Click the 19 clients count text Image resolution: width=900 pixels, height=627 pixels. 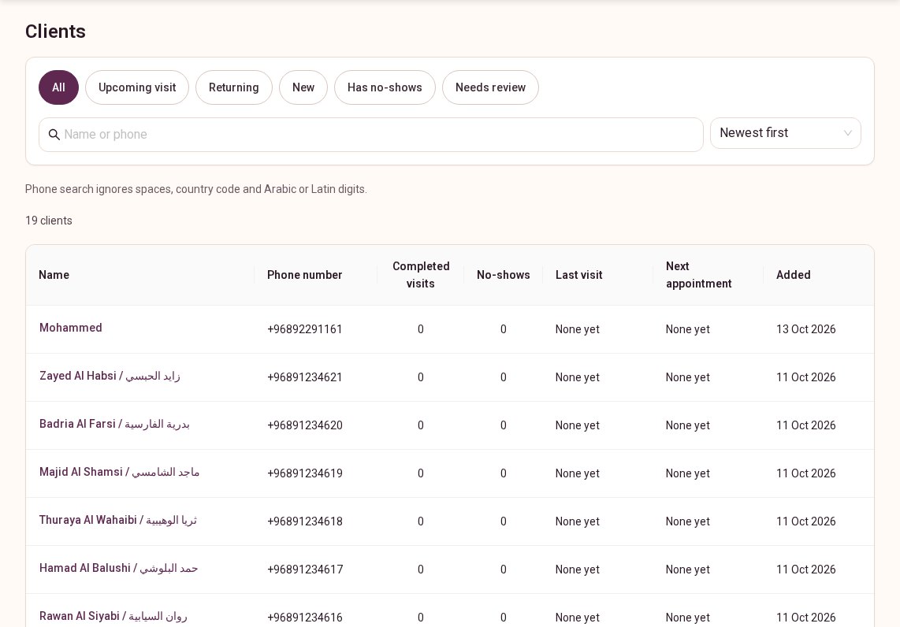point(49,221)
